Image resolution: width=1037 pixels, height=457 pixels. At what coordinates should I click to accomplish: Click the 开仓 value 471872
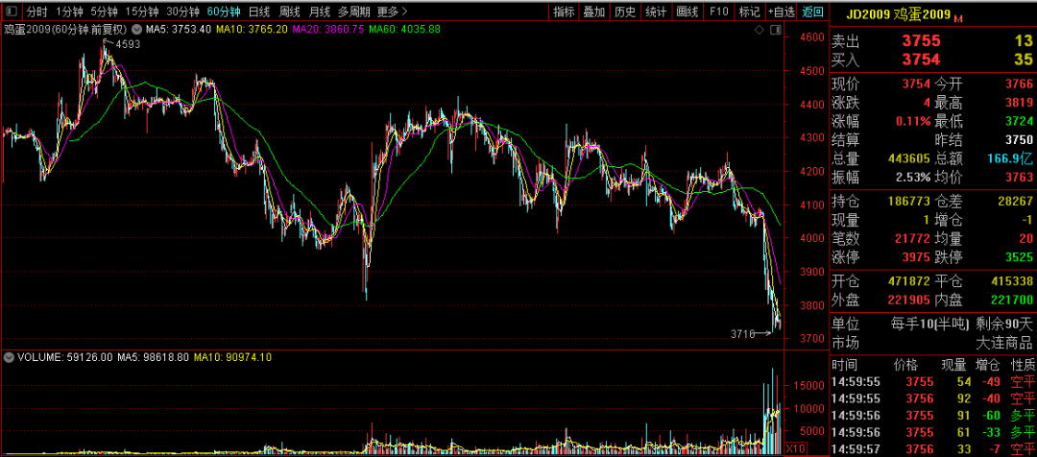pyautogui.click(x=908, y=281)
